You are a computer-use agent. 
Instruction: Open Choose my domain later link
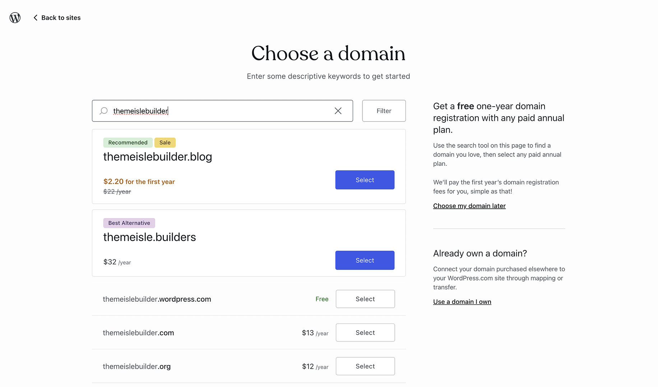pos(469,206)
